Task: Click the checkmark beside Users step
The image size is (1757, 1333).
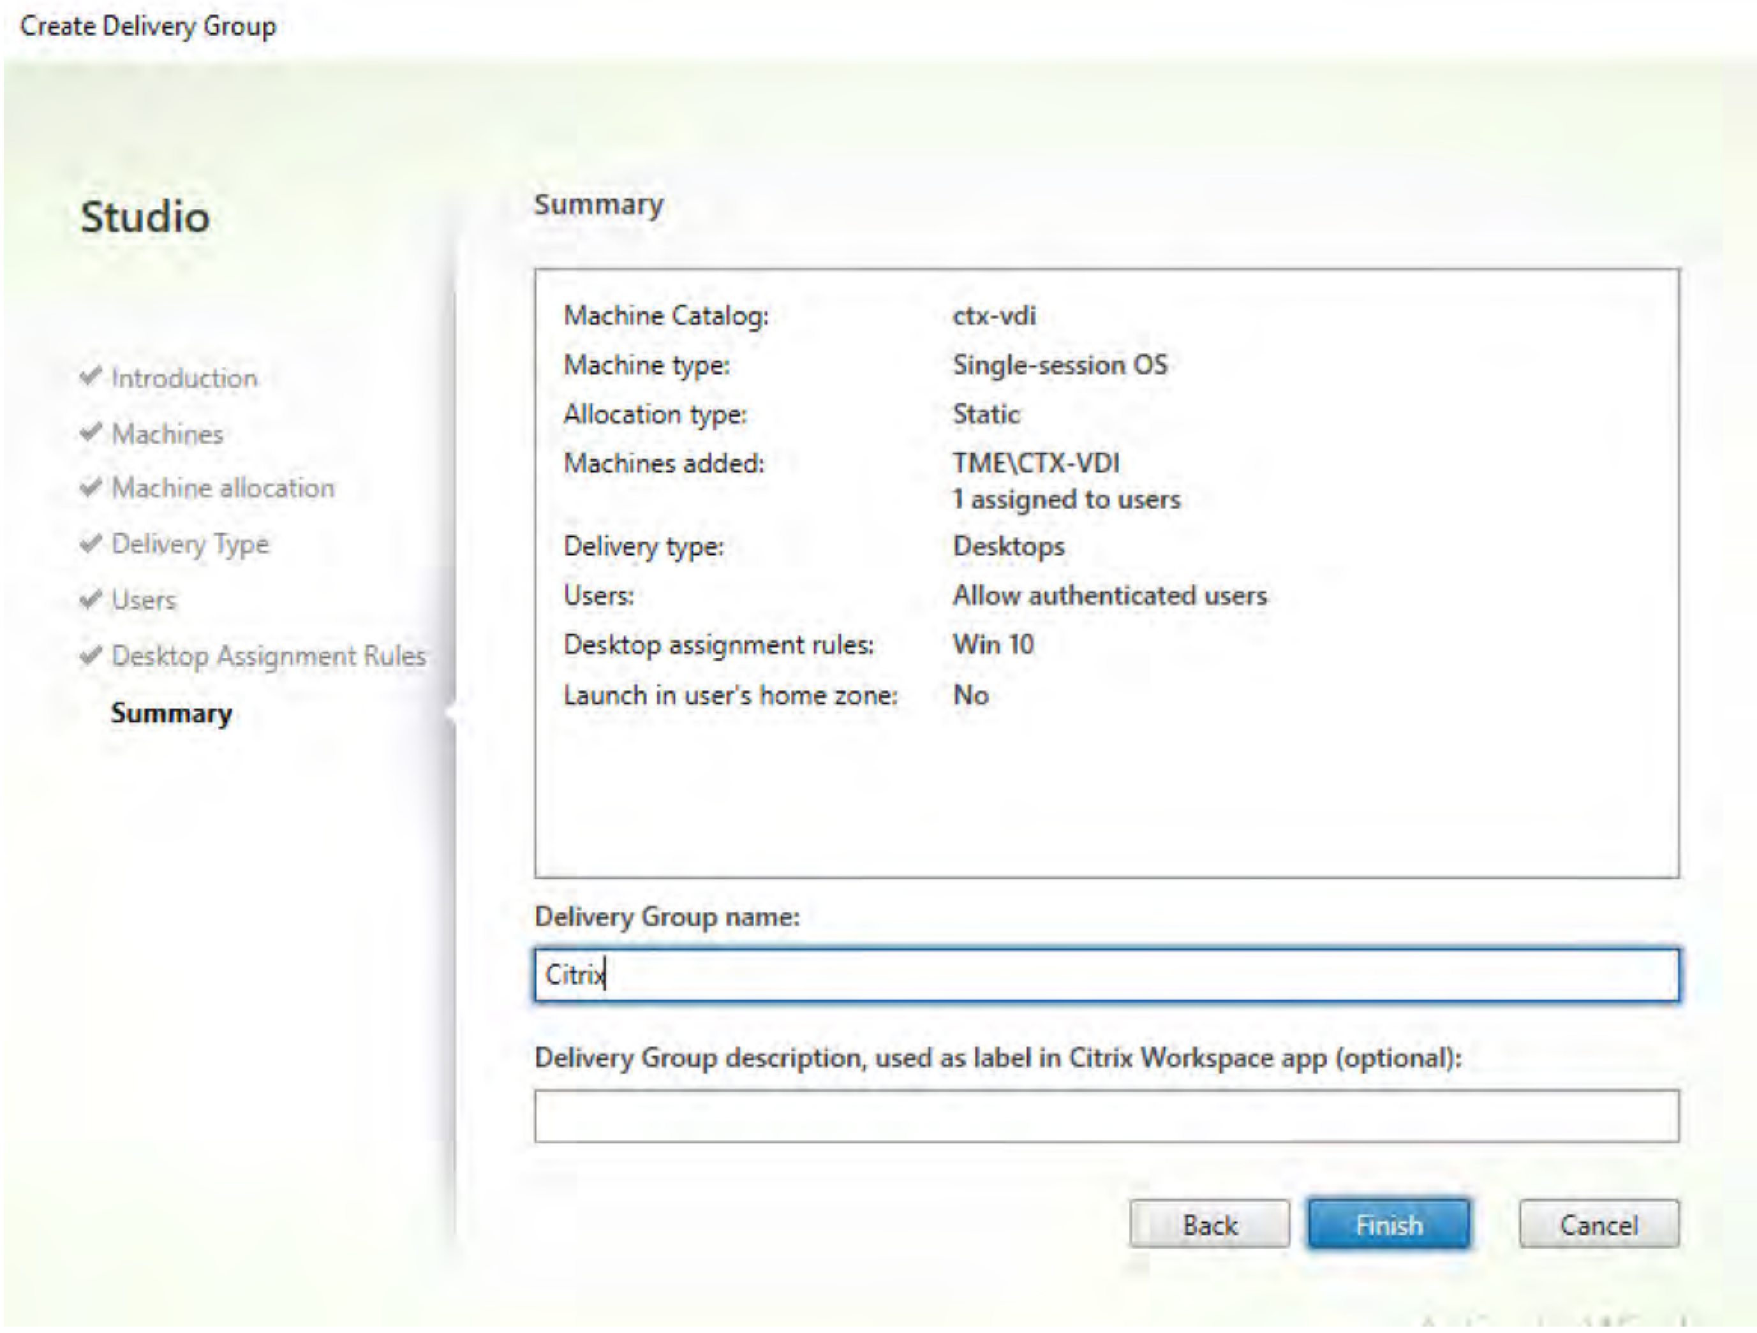Action: [91, 600]
